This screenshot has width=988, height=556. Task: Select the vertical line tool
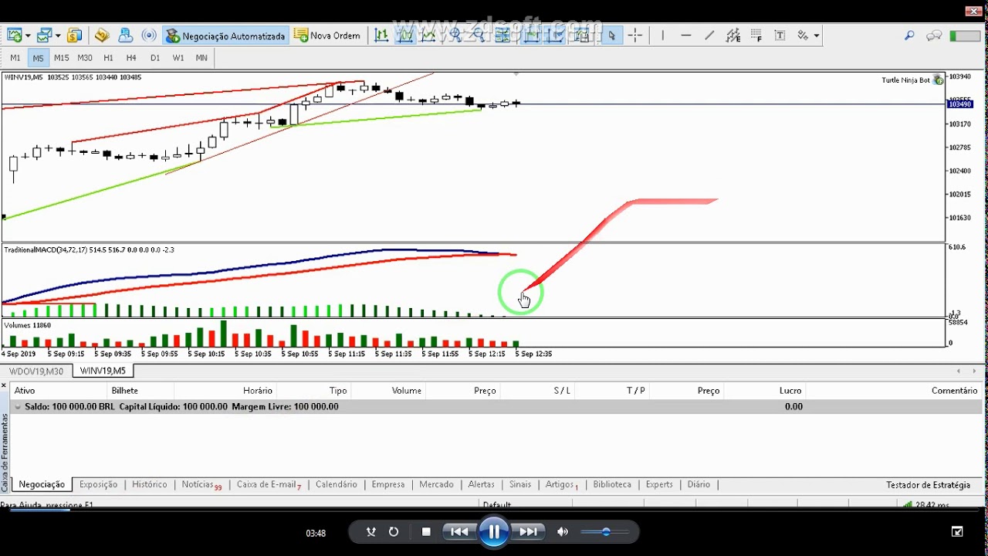[x=662, y=36]
